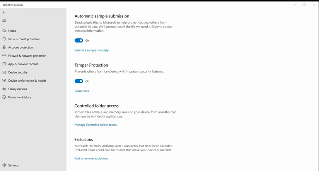Go to Protection history page

coord(19,97)
